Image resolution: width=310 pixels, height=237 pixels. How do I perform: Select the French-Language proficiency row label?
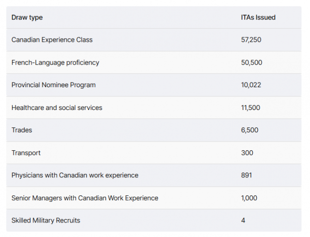(x=55, y=63)
